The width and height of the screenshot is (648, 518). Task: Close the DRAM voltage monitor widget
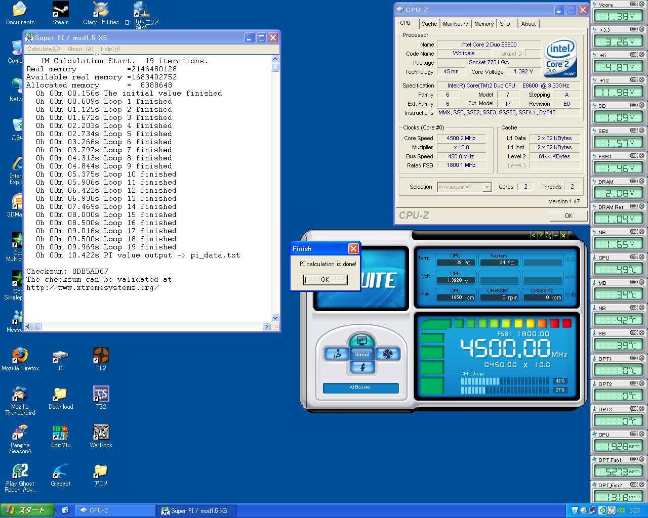(x=641, y=182)
